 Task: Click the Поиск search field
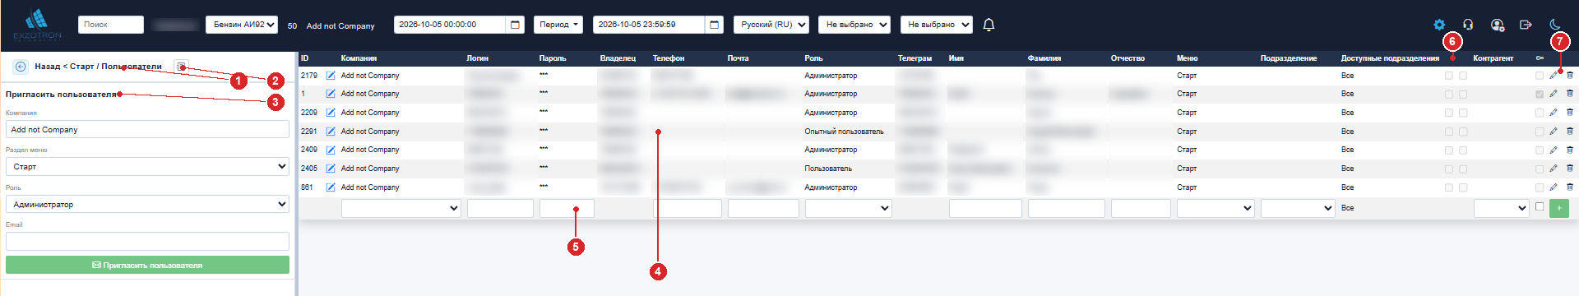tap(111, 25)
